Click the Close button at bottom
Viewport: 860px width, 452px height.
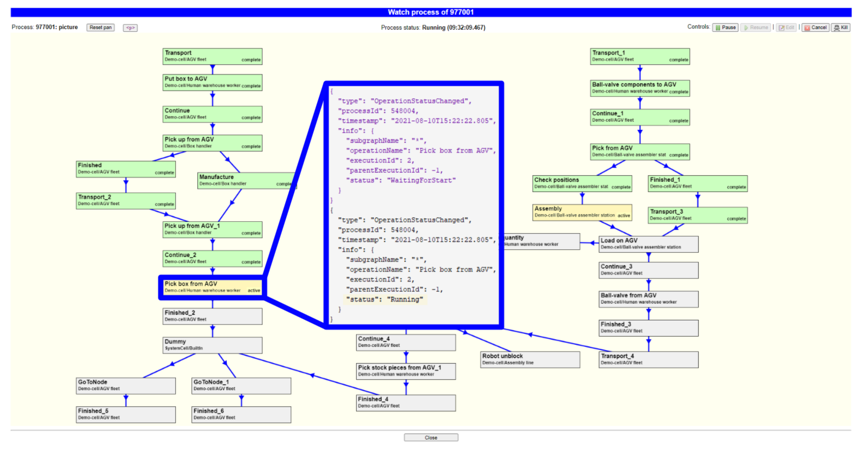click(431, 437)
